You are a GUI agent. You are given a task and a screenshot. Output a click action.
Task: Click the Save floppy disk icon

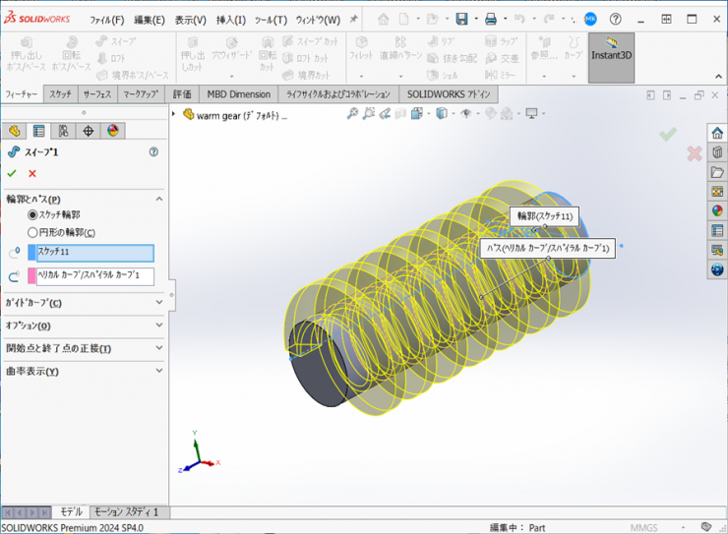[x=461, y=19]
